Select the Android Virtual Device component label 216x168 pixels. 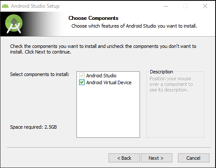tap(109, 82)
